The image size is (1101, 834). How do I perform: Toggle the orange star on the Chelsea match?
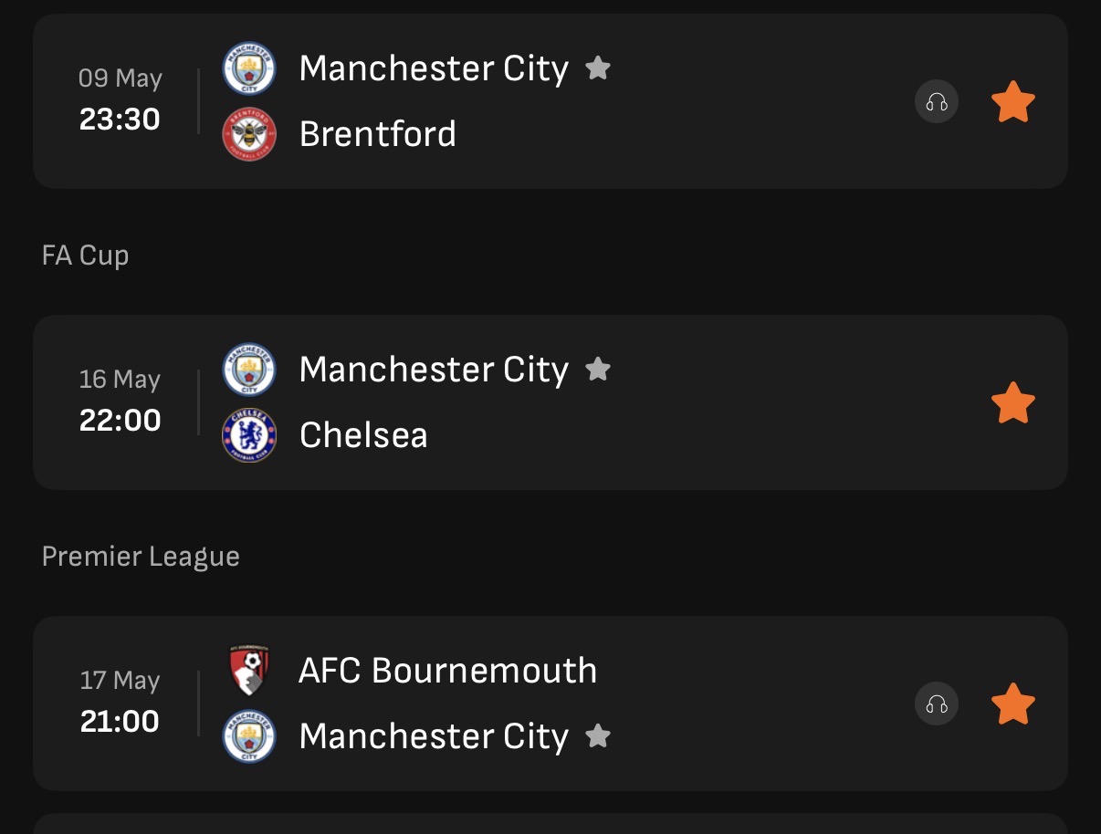pos(1013,402)
